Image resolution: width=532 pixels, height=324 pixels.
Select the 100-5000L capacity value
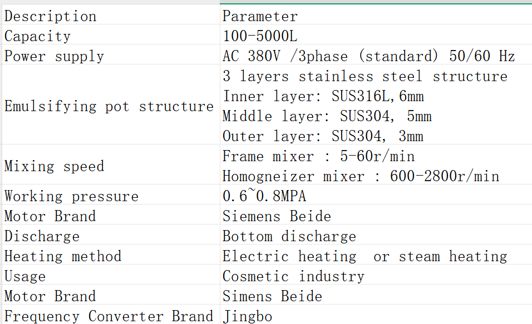(258, 36)
